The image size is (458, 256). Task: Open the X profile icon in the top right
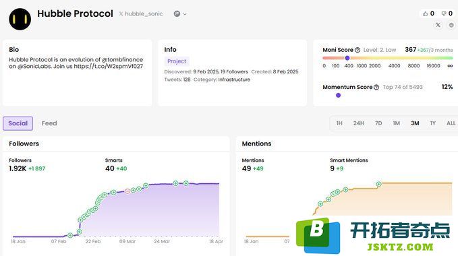click(438, 25)
